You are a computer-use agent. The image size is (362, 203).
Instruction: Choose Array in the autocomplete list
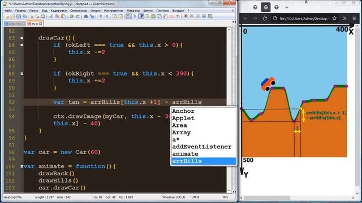204,133
